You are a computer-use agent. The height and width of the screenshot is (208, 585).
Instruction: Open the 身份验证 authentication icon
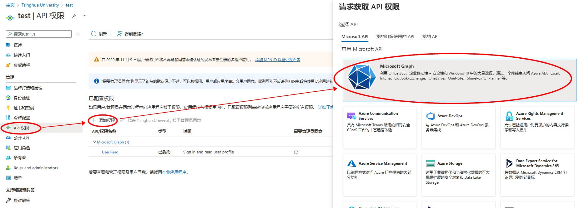point(8,98)
